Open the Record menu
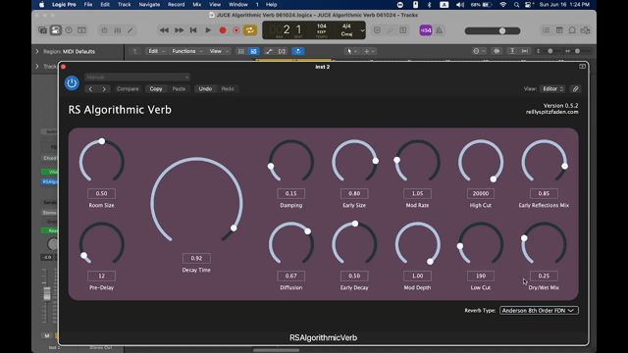 177,4
